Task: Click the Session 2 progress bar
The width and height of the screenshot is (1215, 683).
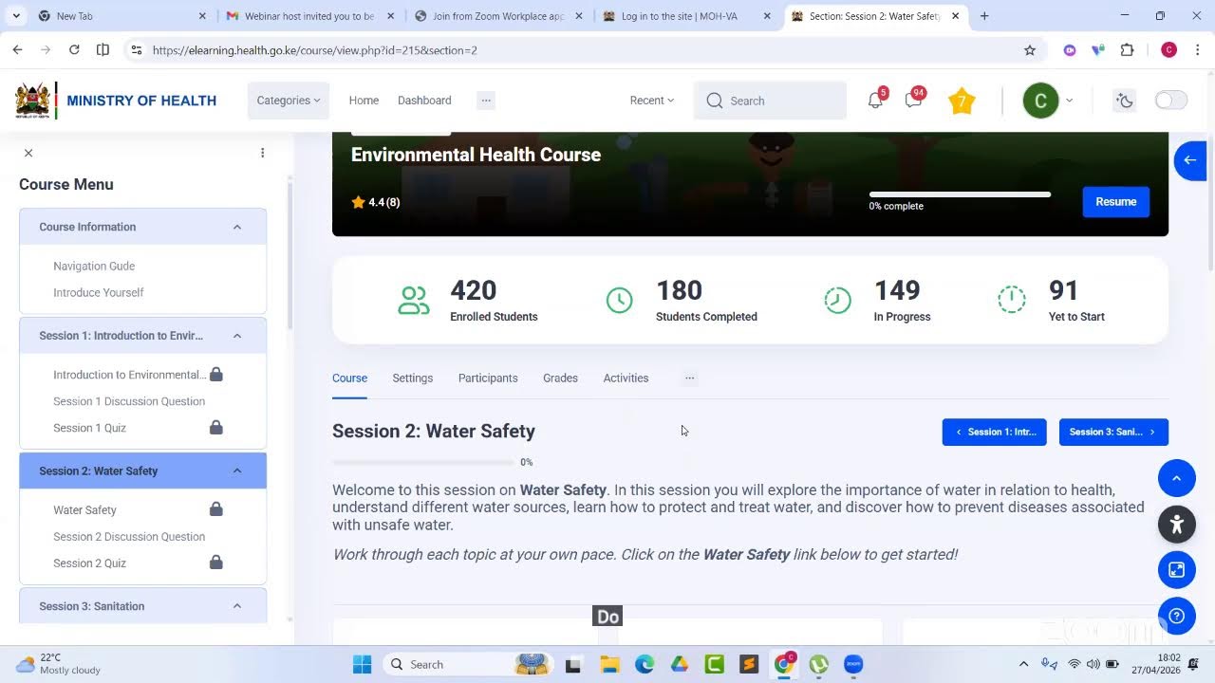Action: click(423, 462)
